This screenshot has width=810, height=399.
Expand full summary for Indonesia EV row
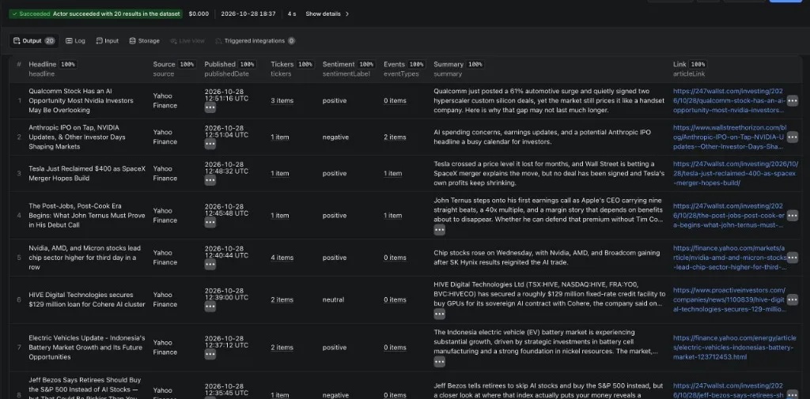coord(439,361)
